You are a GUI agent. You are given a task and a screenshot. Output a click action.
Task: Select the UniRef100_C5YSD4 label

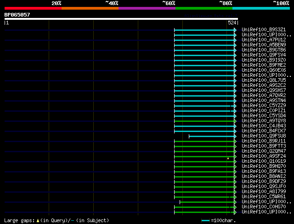[264, 115]
